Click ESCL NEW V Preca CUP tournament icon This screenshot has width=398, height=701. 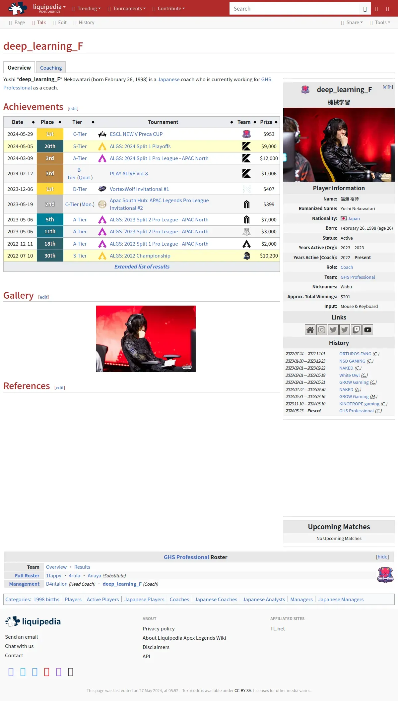102,134
